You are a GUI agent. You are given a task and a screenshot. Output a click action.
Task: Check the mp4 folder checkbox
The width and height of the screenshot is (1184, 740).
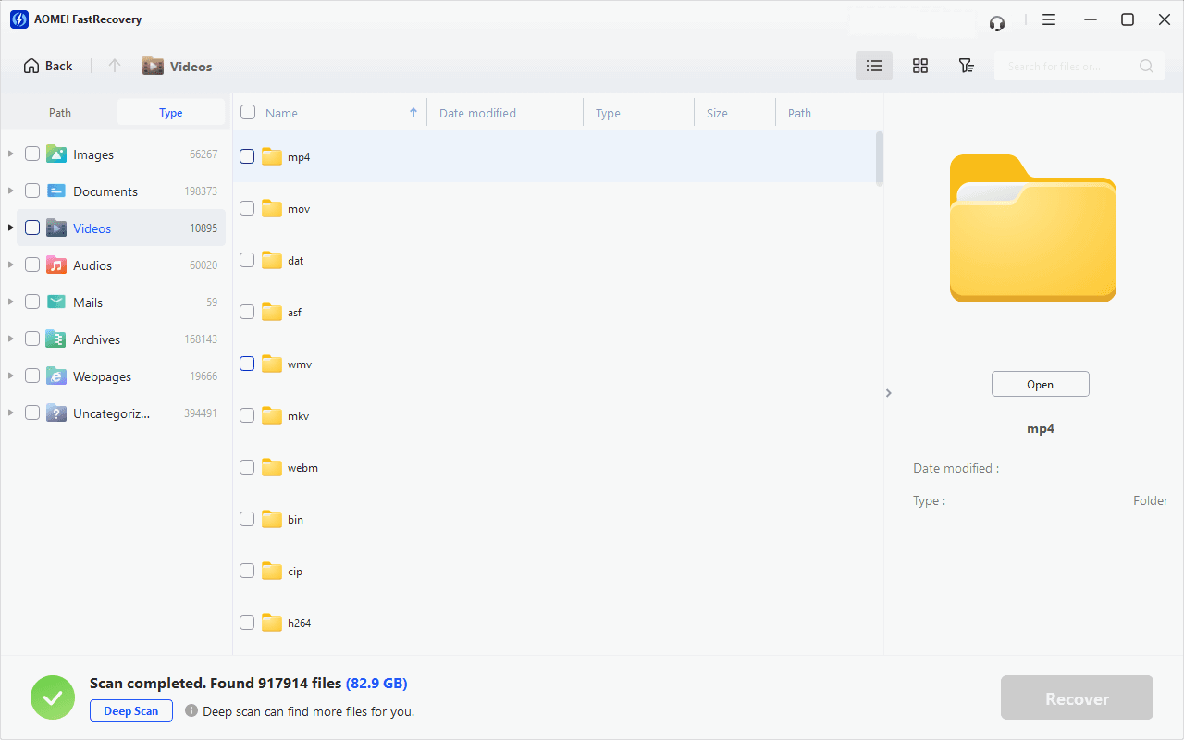click(247, 156)
